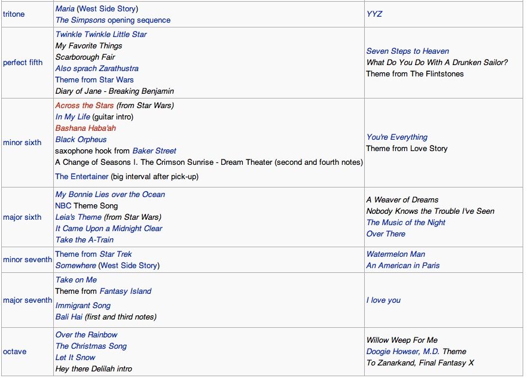Follow the Seven Steps to Heaven link
The image size is (528, 378).
point(407,51)
